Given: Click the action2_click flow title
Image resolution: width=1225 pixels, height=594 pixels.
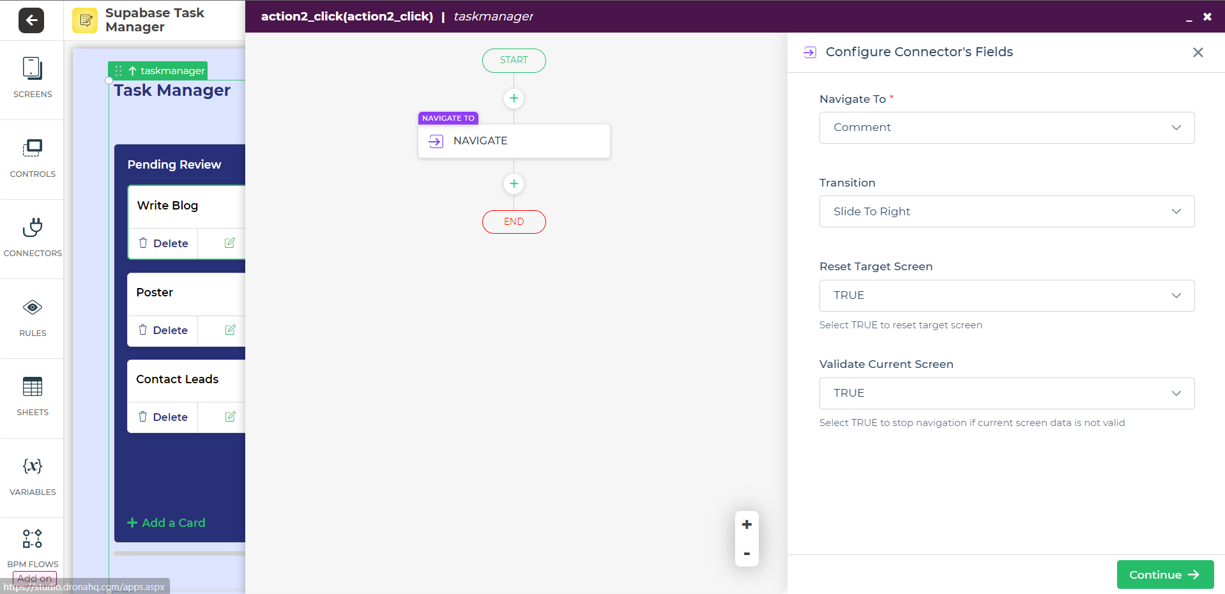Looking at the screenshot, I should 347,17.
